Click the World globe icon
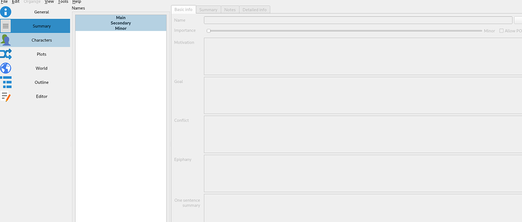 (x=6, y=68)
